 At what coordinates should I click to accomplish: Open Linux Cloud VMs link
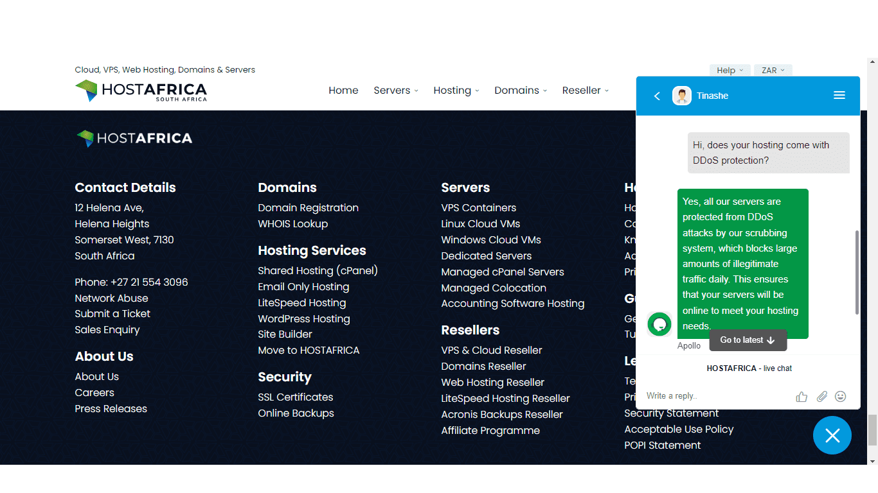(480, 224)
